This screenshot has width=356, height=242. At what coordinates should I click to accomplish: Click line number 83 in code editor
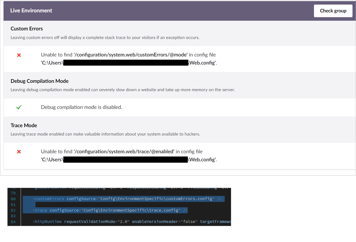click(13, 216)
